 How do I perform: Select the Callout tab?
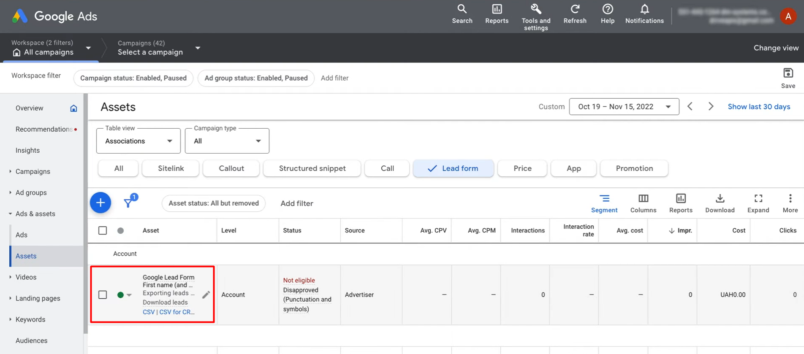coord(231,168)
